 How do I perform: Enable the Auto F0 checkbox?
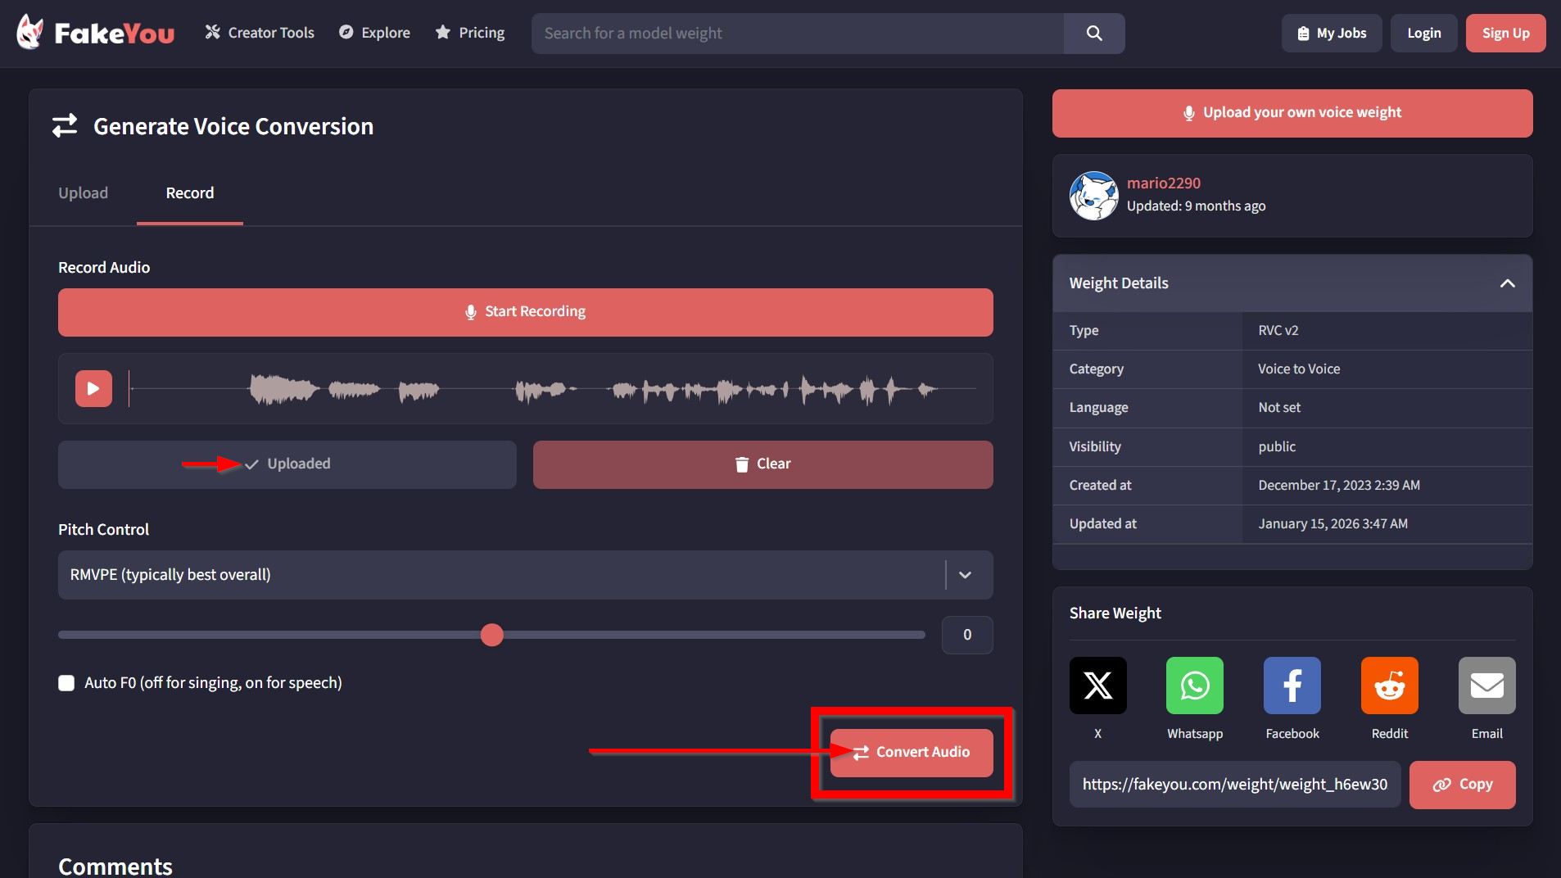pos(66,683)
